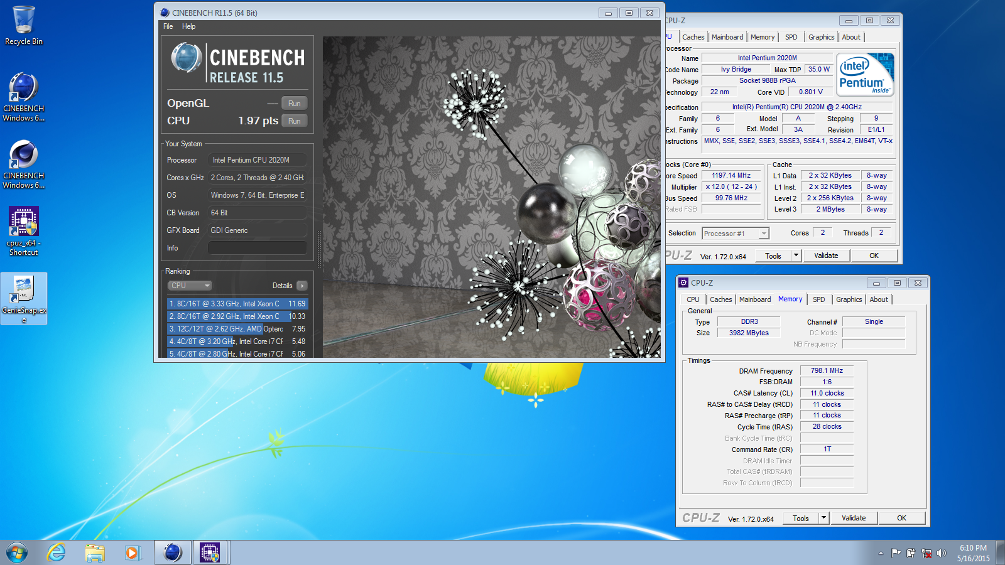Click Tools button in lower CPU-Z window

[x=801, y=519]
